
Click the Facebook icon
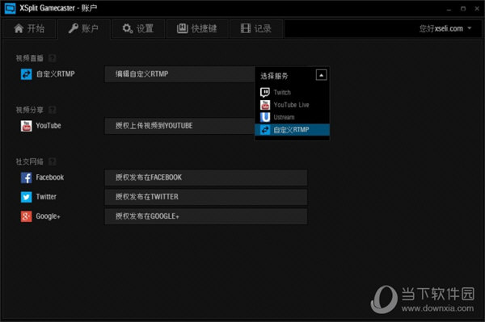(x=27, y=178)
